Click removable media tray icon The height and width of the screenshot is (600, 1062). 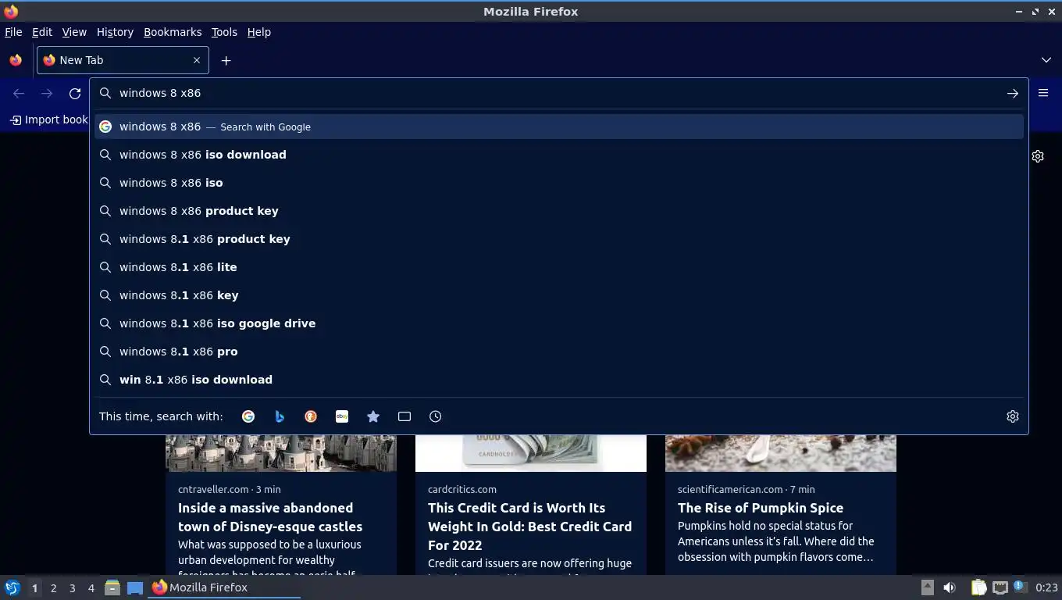pyautogui.click(x=927, y=587)
